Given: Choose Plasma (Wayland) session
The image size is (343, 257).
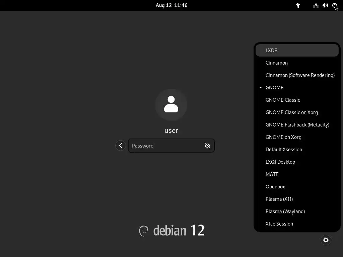Looking at the screenshot, I should [297, 211].
